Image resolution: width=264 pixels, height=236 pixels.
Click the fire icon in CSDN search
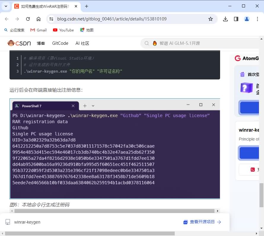coord(155,43)
